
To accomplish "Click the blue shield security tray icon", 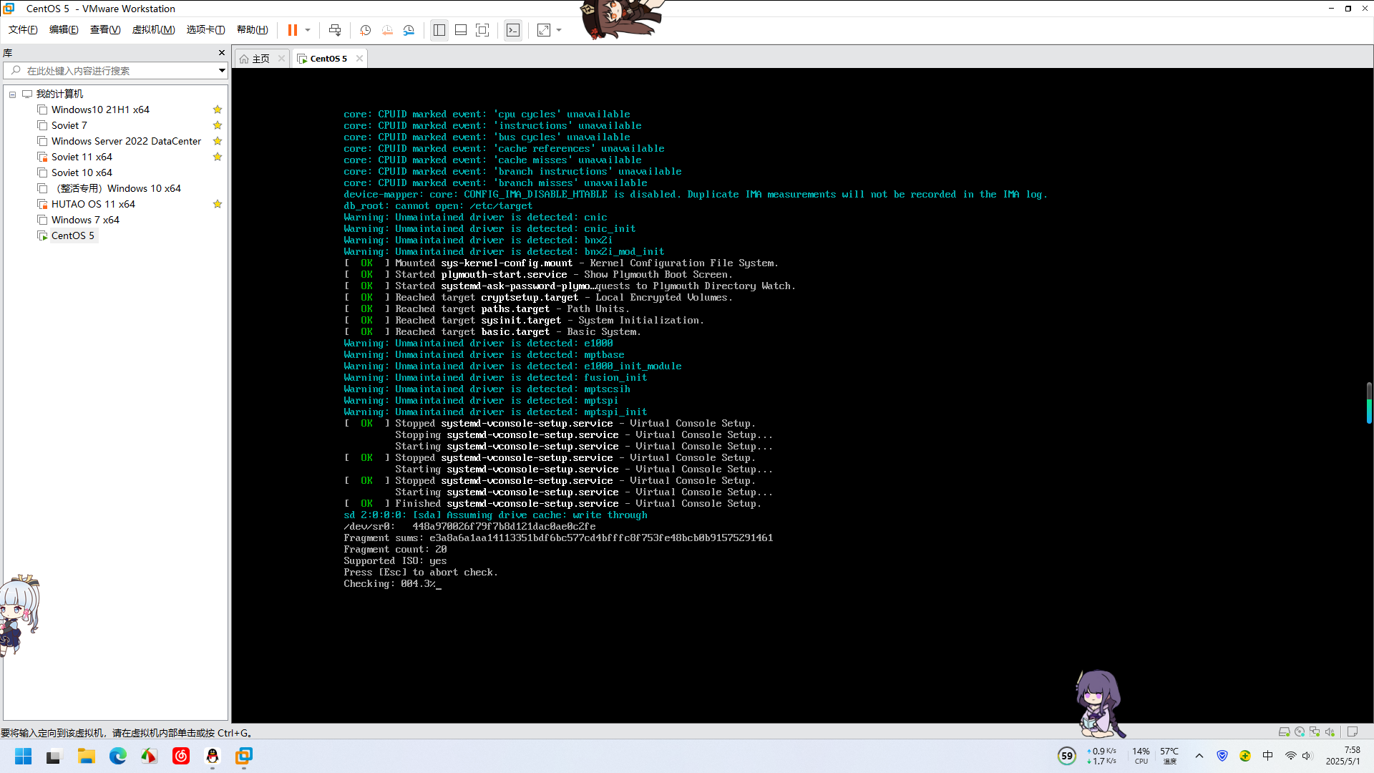I will click(1222, 756).
